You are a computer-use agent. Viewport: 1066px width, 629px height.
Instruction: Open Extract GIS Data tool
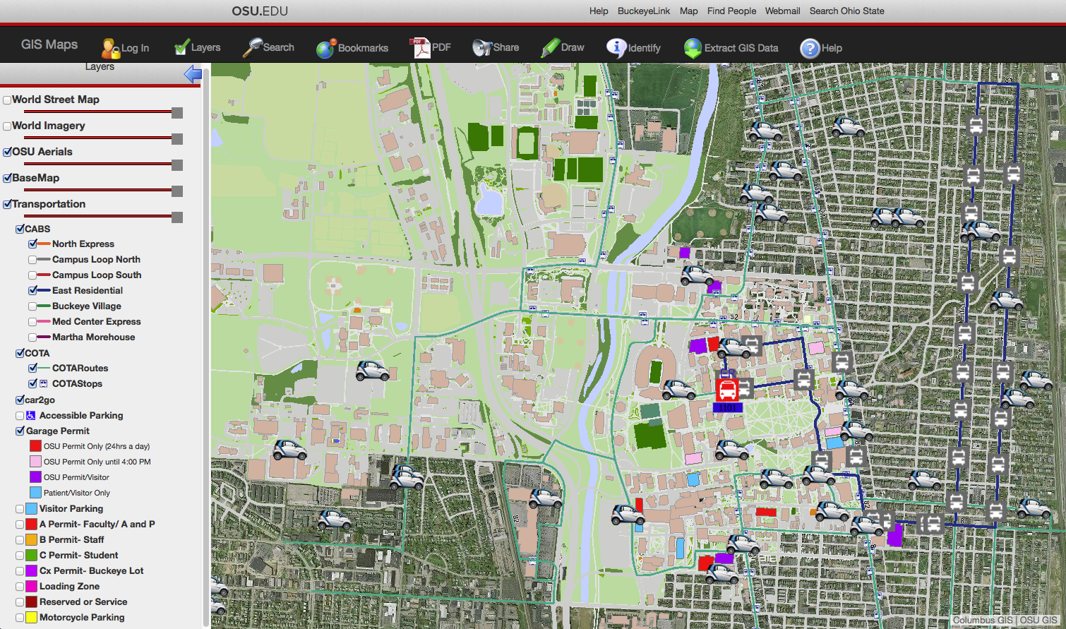693,48
